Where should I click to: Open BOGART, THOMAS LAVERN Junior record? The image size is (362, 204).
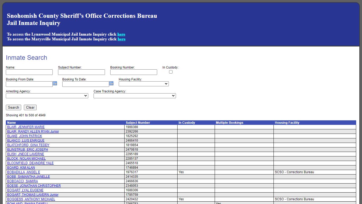(33, 195)
